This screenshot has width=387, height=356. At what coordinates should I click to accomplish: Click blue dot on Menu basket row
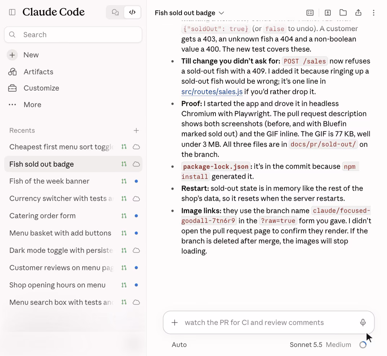point(136,233)
